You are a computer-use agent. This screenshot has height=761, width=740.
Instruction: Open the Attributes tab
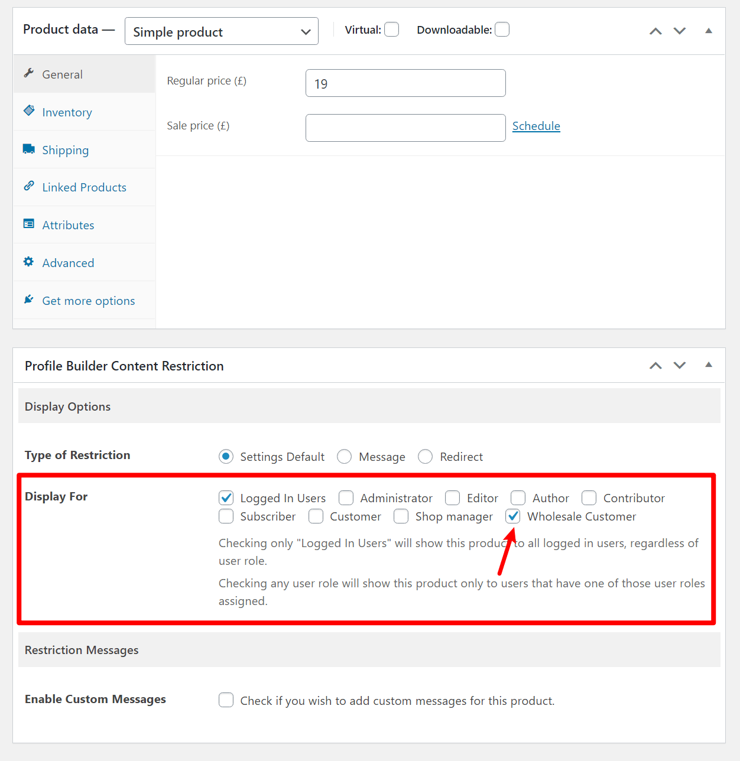[84, 225]
